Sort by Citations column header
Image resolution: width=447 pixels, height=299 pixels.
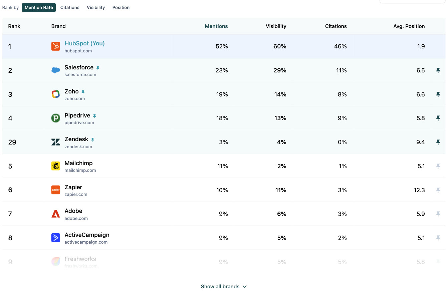336,26
